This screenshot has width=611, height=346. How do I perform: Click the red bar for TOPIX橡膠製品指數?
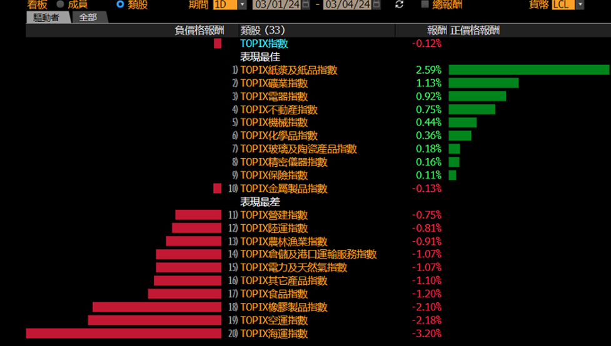pos(157,307)
